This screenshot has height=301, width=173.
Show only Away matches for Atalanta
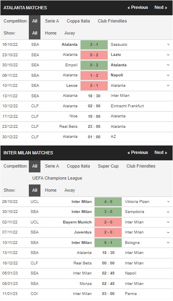(70, 33)
